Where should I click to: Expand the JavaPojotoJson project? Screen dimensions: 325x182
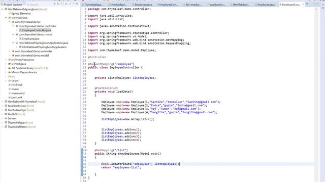click(x=2, y=106)
